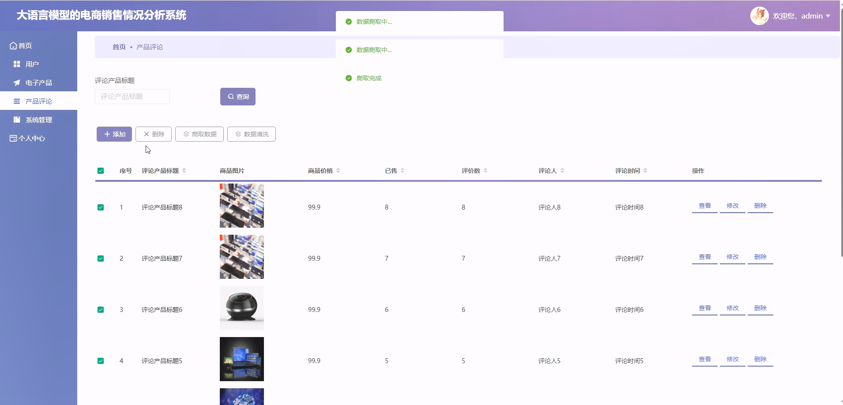Click the speaker image of 评论产品标题6
Image resolution: width=843 pixels, height=405 pixels.
click(x=242, y=308)
